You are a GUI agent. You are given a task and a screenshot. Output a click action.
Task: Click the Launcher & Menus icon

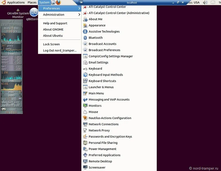pyautogui.click(x=85, y=87)
